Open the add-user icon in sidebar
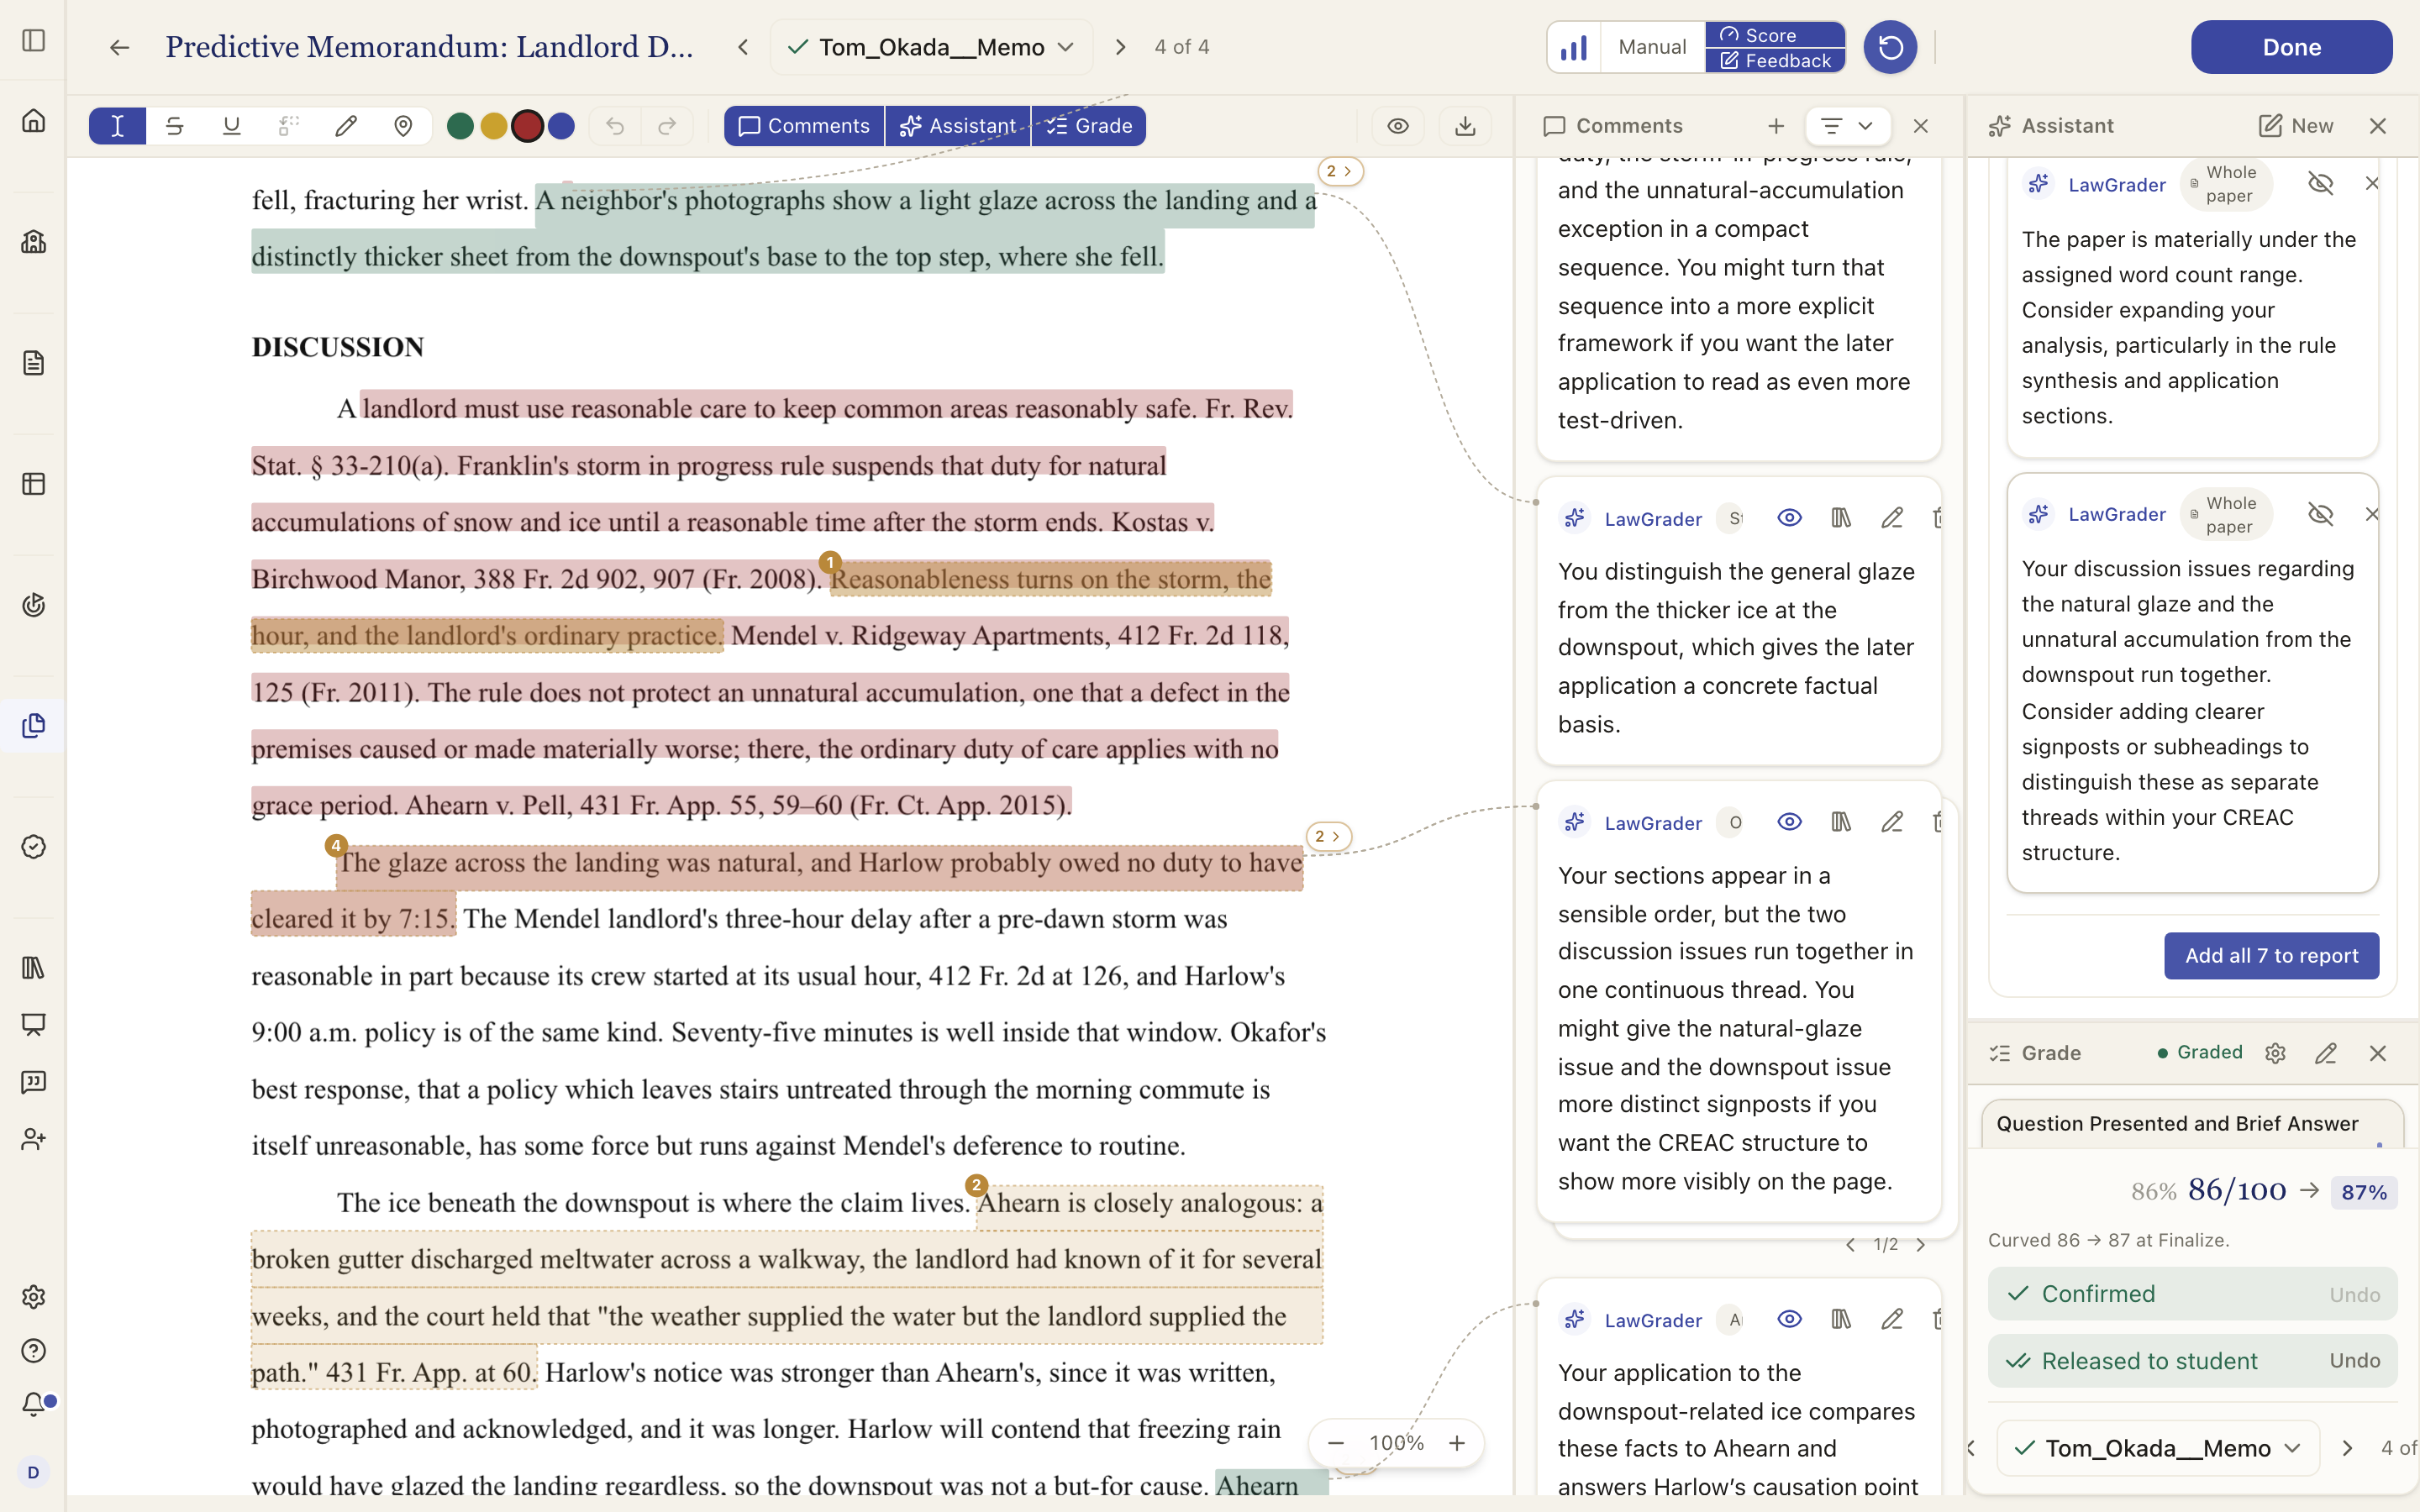This screenshot has width=2420, height=1512. click(33, 1139)
